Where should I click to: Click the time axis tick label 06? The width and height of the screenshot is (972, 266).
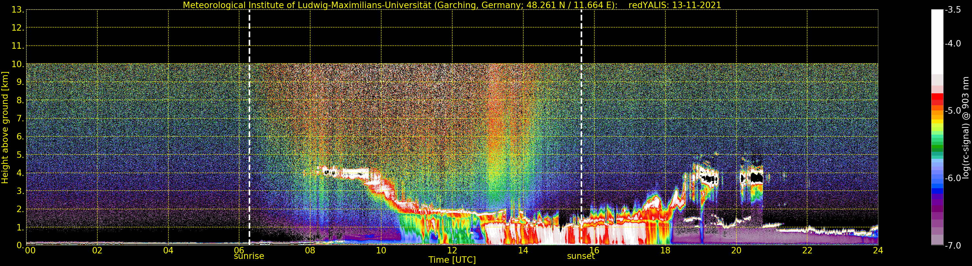coord(239,250)
